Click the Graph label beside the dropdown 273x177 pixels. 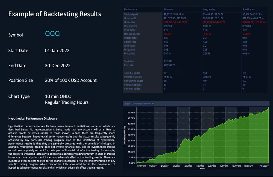pyautogui.click(x=126, y=103)
